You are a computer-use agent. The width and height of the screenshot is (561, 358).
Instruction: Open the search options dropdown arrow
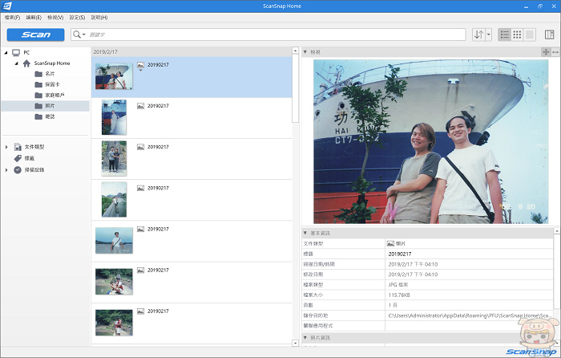click(84, 35)
